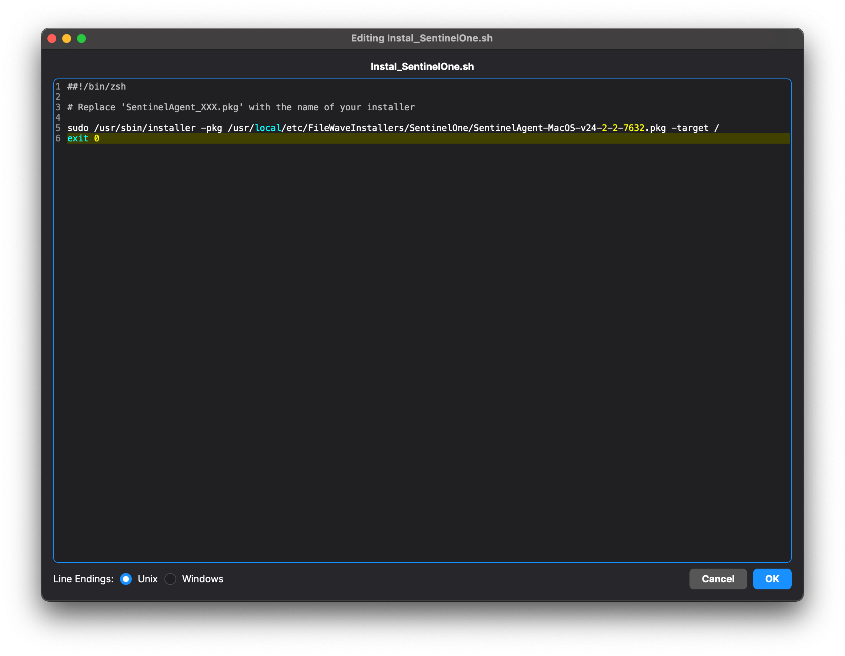Screen dimensions: 845x656
Task: Zoom the window with the green button
Action: tap(81, 39)
